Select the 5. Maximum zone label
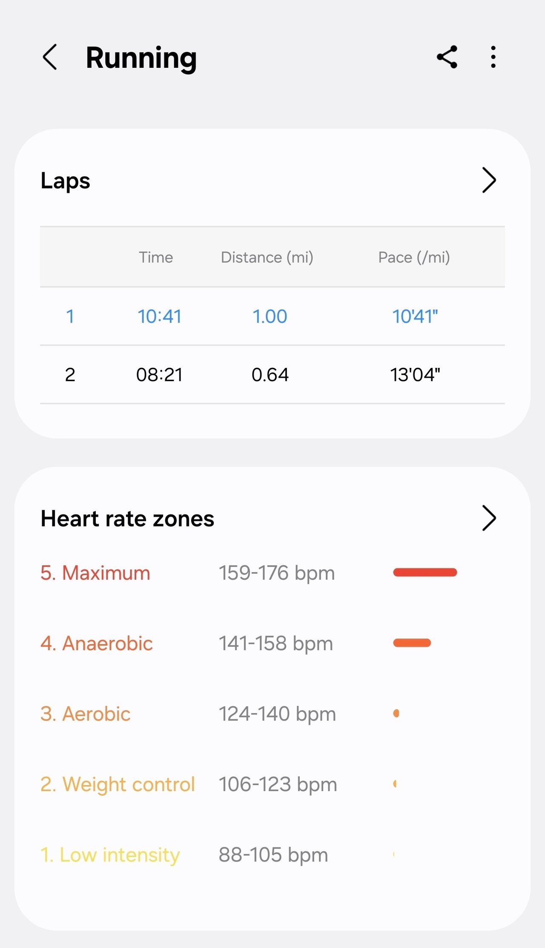Image resolution: width=545 pixels, height=948 pixels. click(x=95, y=573)
